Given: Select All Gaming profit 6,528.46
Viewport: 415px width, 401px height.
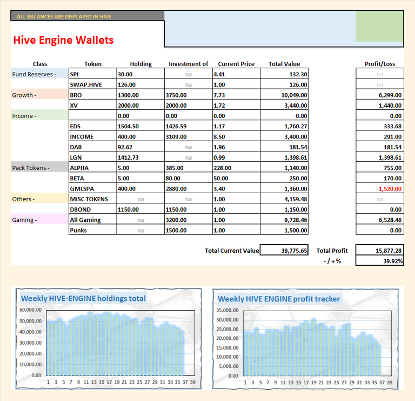Looking at the screenshot, I should [380, 220].
